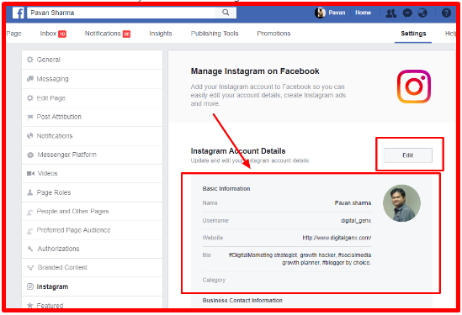Image resolution: width=462 pixels, height=315 pixels.
Task: Switch to the Insights tab
Action: (x=161, y=34)
